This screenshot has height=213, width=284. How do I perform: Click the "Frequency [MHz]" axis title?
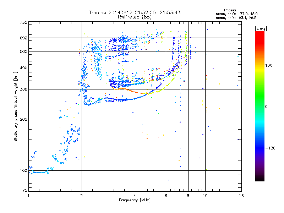pyautogui.click(x=135, y=200)
